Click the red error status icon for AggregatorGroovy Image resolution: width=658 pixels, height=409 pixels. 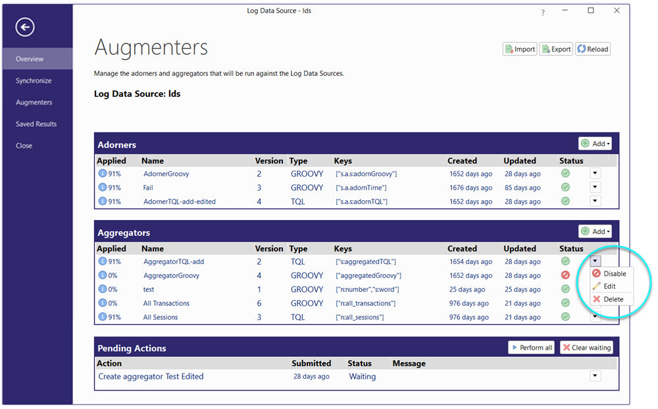point(565,275)
